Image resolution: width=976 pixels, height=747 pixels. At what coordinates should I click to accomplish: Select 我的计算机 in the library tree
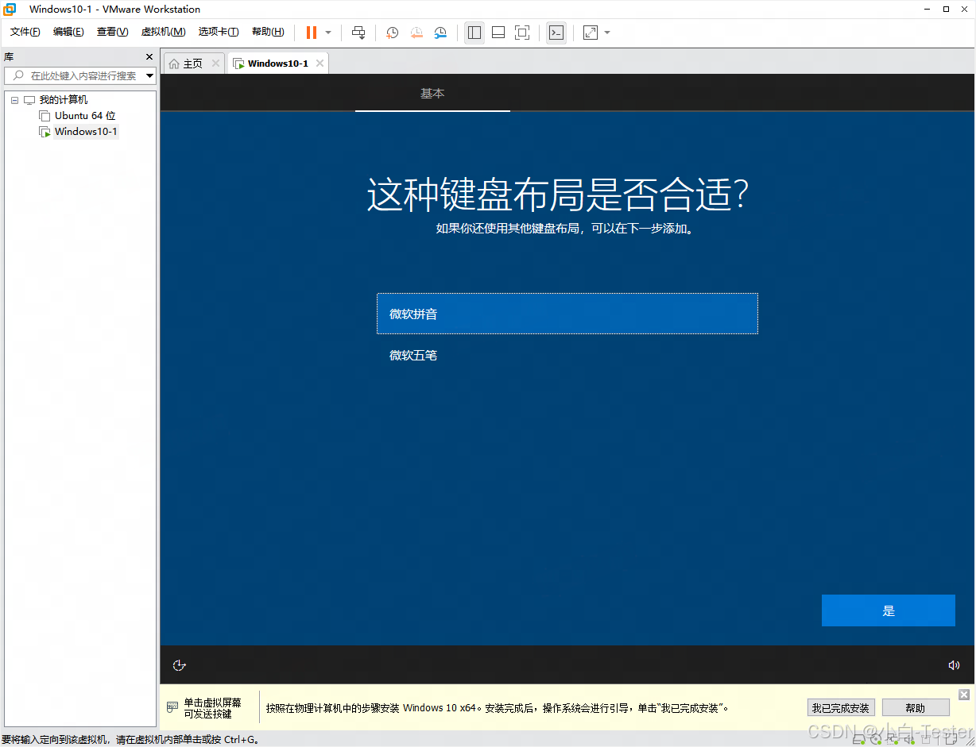click(64, 100)
